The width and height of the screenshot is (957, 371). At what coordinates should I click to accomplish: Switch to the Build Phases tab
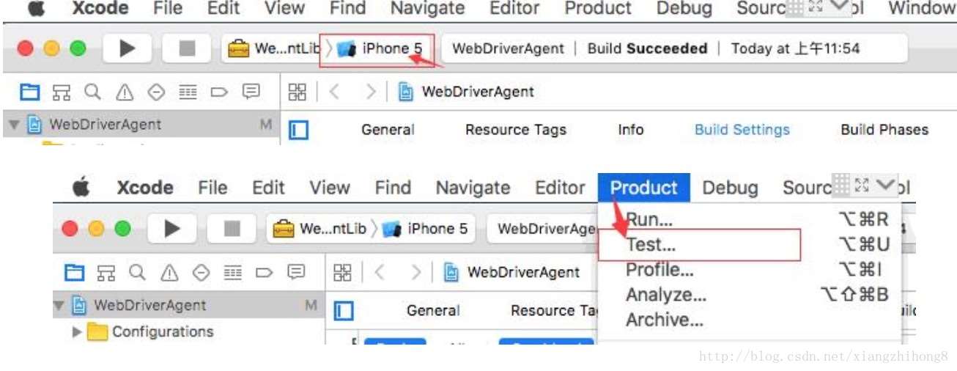884,130
